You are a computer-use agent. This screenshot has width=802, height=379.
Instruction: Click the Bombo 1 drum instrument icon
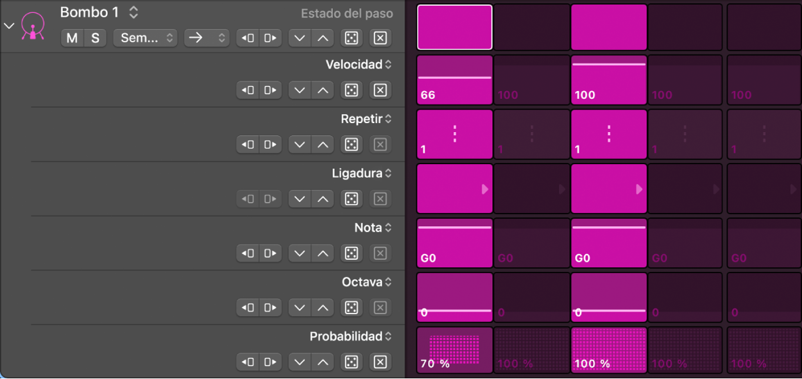click(x=32, y=27)
